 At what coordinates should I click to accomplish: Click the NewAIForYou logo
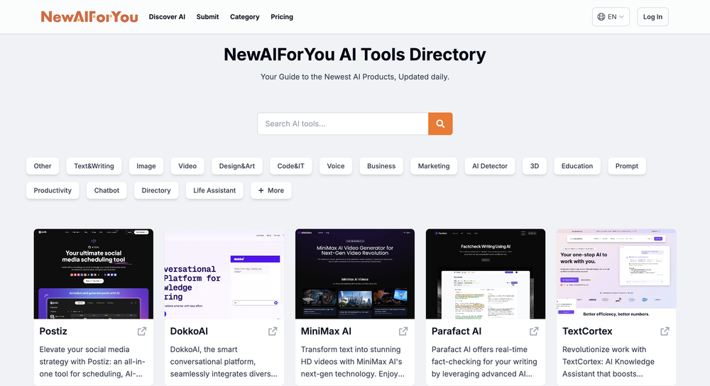tap(89, 17)
